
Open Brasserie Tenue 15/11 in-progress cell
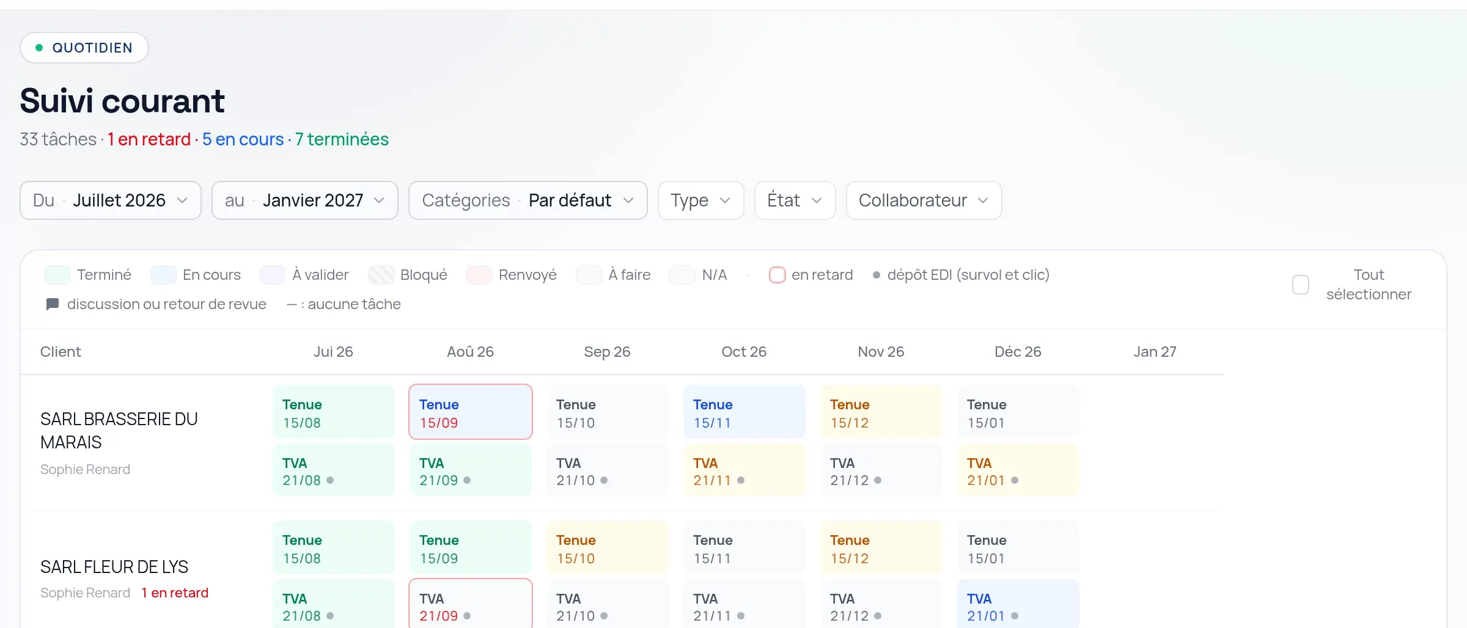(745, 412)
